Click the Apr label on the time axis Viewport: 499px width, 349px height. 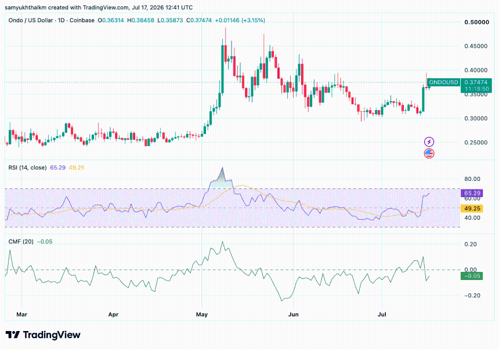[x=113, y=314]
